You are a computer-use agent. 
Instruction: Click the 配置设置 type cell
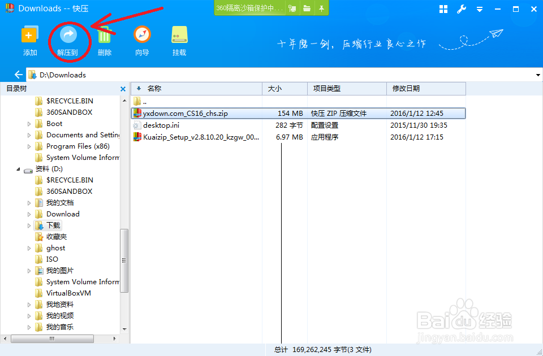click(325, 125)
